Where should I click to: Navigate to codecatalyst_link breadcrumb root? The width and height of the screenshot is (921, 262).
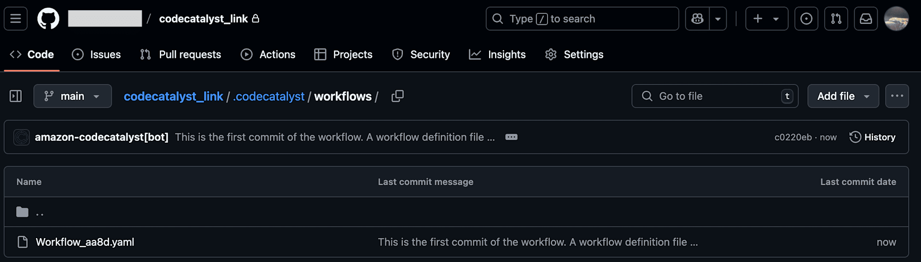(x=174, y=96)
